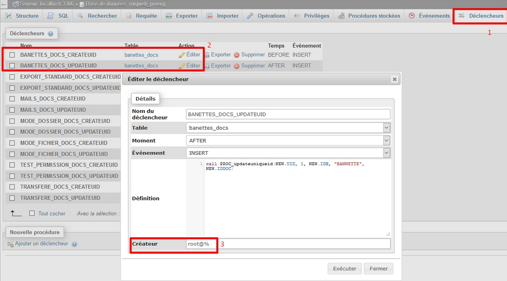Enable the Tout cocher checkbox

32,213
